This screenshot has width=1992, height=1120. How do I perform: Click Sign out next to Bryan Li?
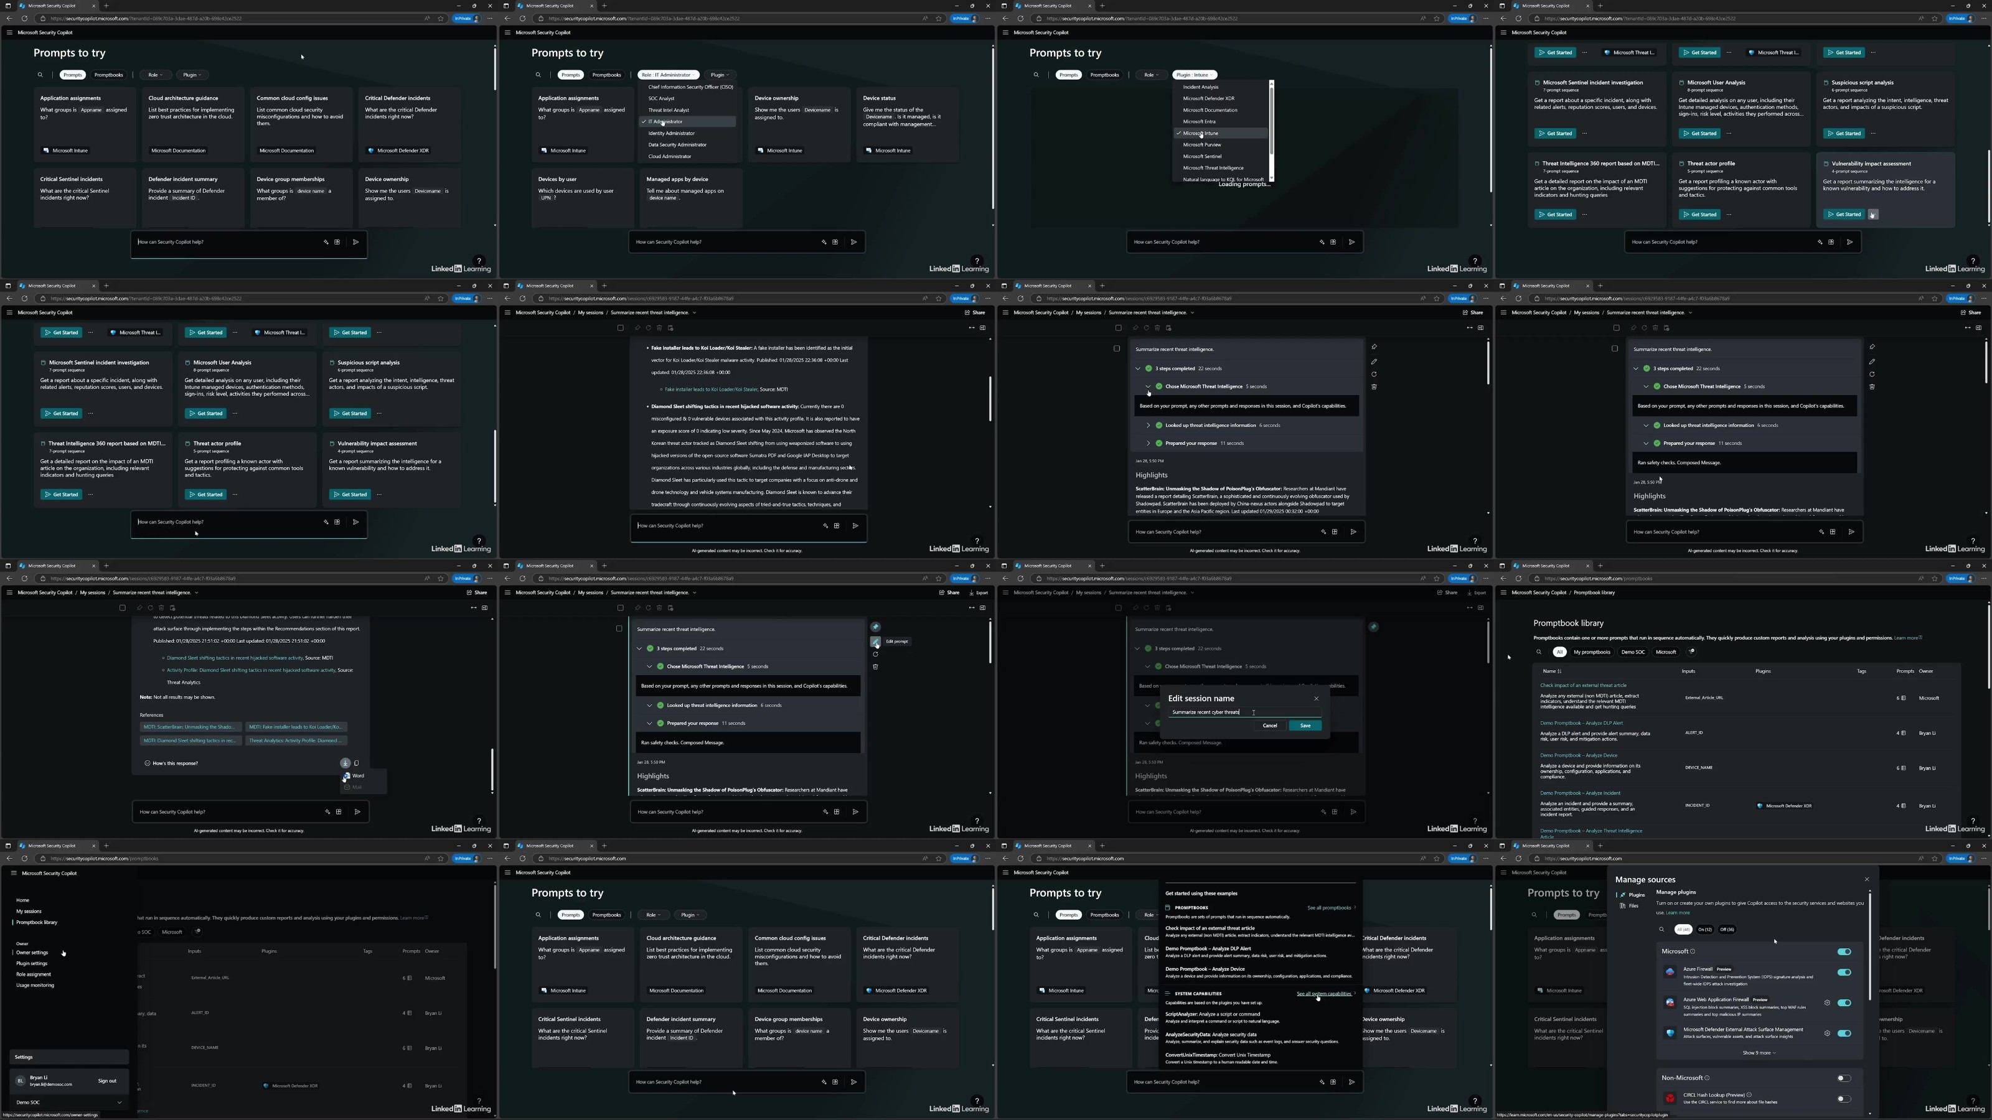pos(106,1081)
